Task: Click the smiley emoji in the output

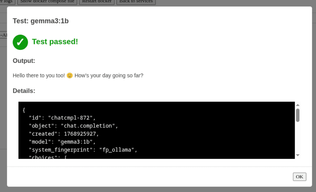Action: pos(70,76)
